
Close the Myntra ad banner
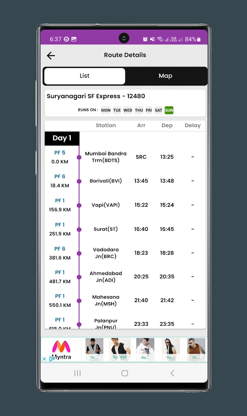(44, 359)
